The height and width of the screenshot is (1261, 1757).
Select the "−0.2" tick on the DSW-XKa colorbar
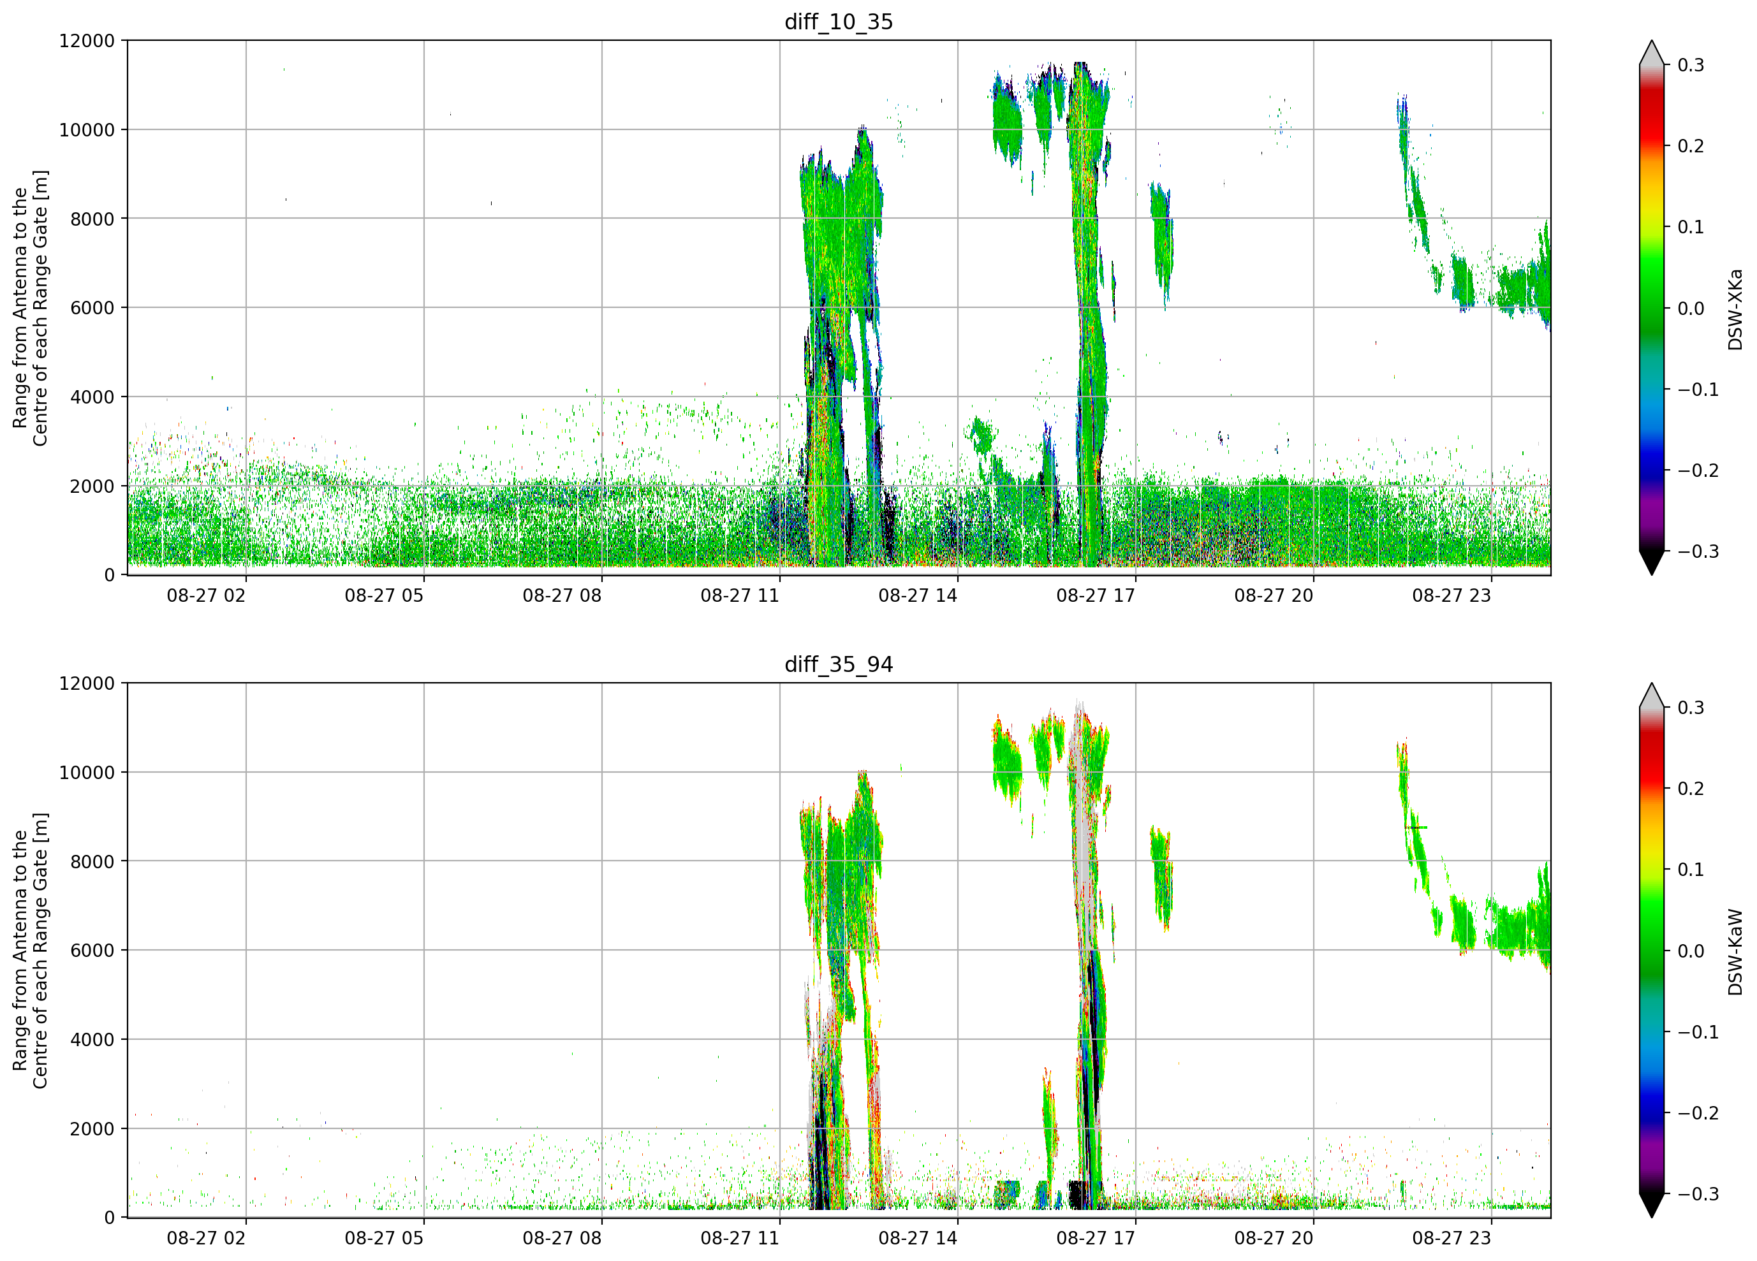pyautogui.click(x=1698, y=471)
